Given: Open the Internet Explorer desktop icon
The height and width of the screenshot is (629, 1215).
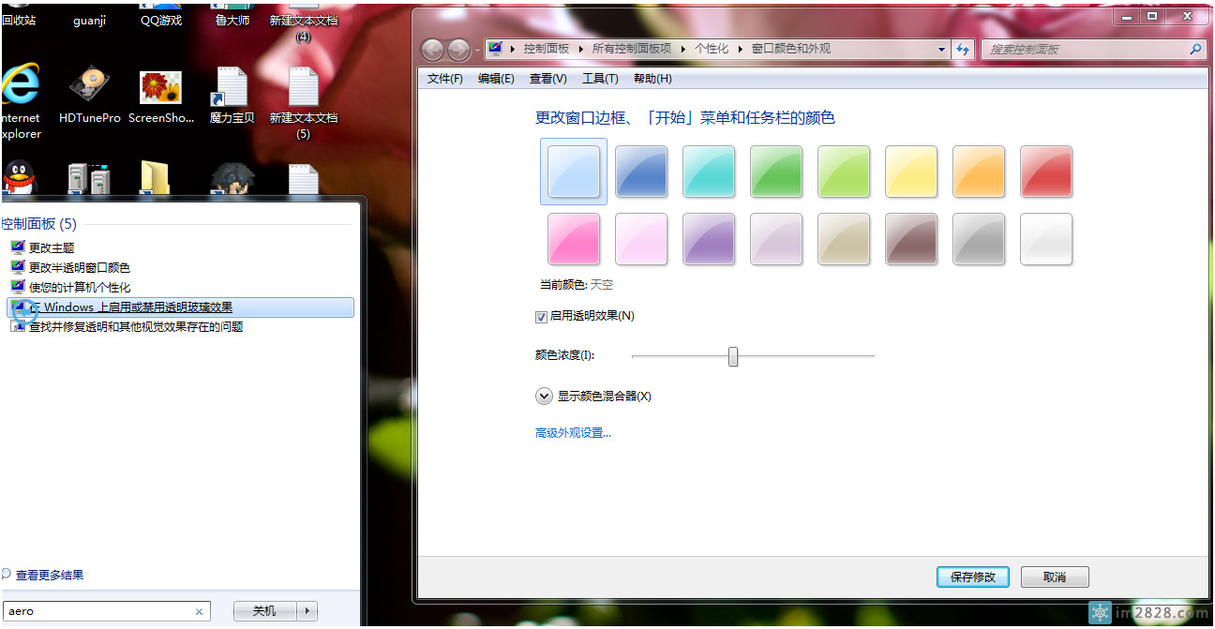Looking at the screenshot, I should pyautogui.click(x=20, y=89).
